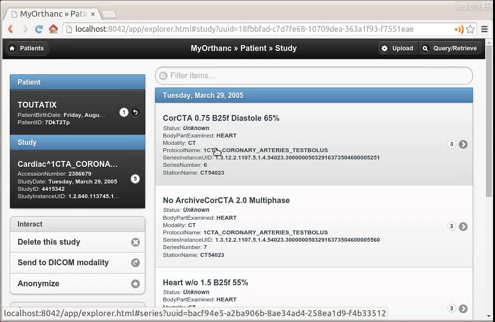Viewport: 495px width, 322px height.
Task: Click the search icon in filter box
Action: [x=163, y=76]
